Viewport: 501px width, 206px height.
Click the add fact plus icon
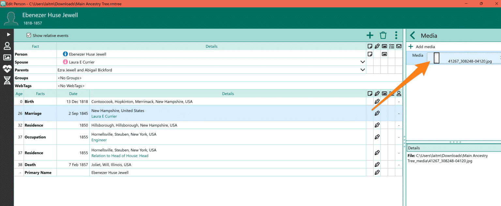pos(370,35)
